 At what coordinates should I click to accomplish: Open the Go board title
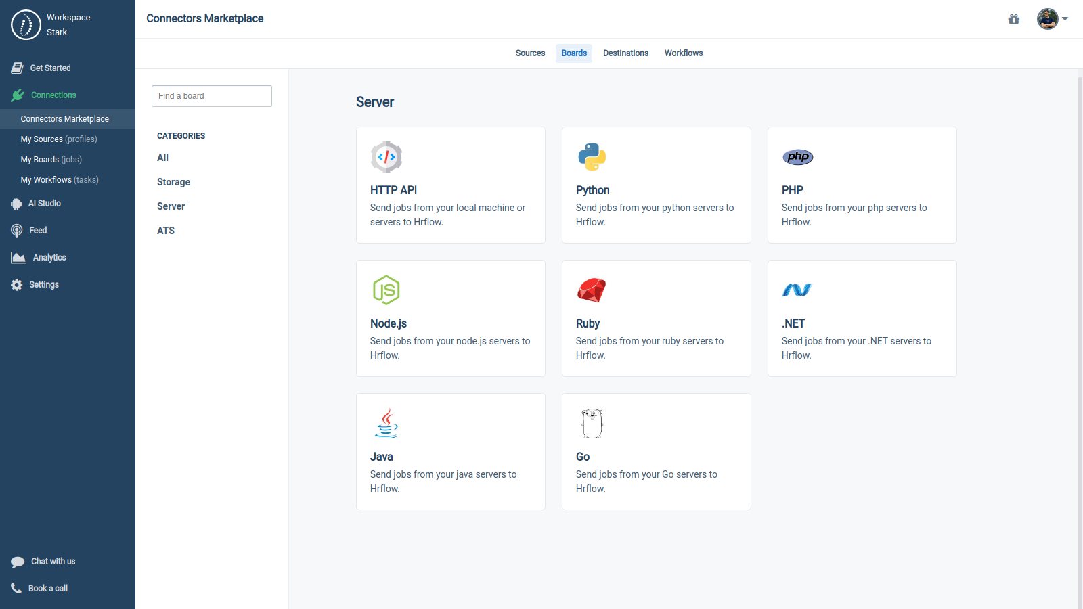(x=583, y=457)
